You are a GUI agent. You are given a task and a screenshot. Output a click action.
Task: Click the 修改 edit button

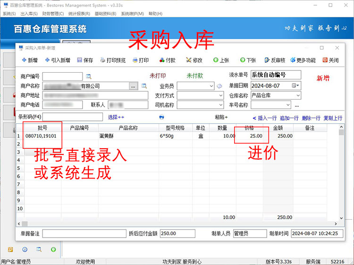[194, 60]
